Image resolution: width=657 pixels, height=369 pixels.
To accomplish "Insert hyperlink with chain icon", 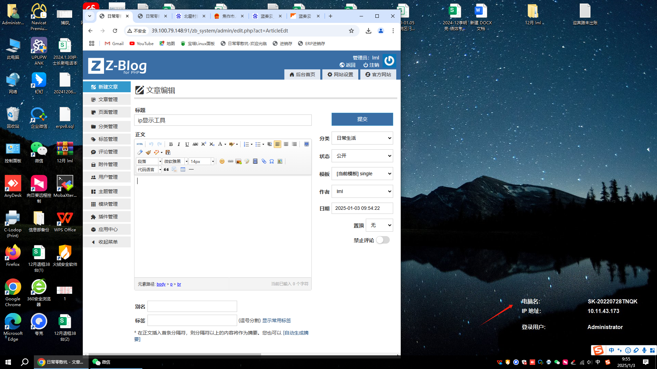I will (230, 161).
